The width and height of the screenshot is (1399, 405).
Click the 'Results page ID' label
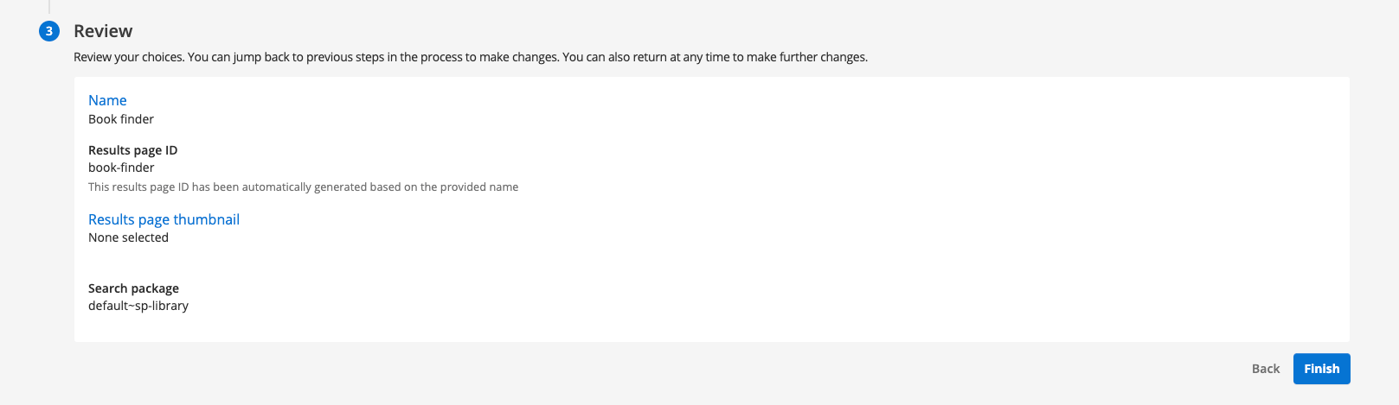(x=132, y=150)
